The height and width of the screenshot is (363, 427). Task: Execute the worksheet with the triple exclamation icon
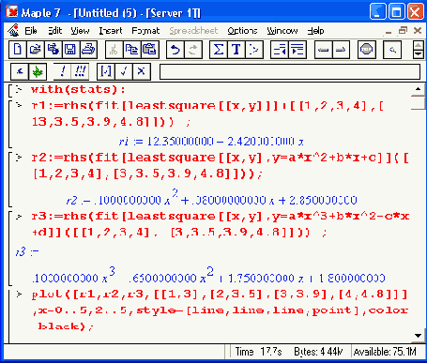80,72
